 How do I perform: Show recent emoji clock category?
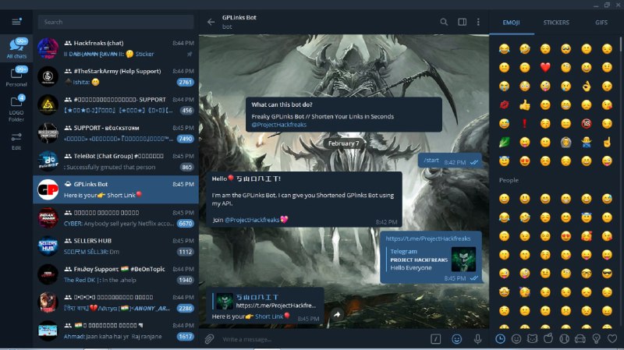point(500,339)
